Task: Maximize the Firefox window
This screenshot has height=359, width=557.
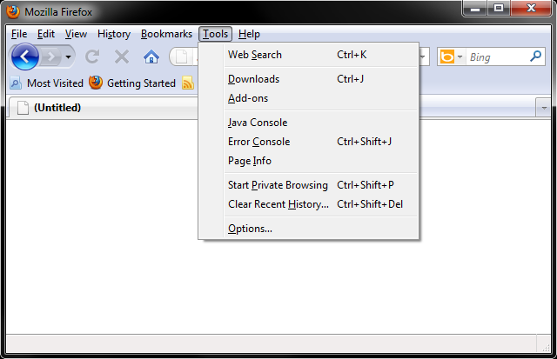Action: coord(499,9)
